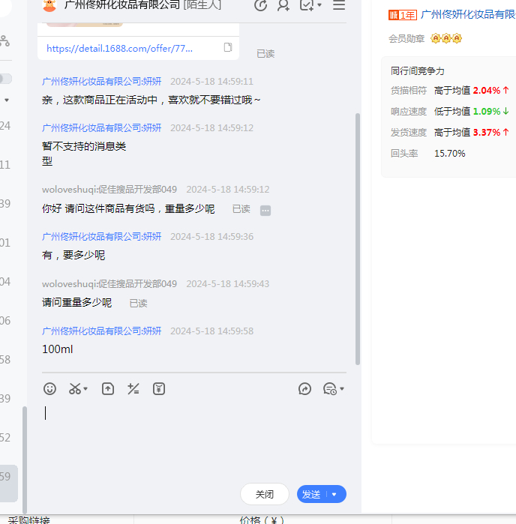The height and width of the screenshot is (524, 516).
Task: Open the detail.1688.com offer link
Action: click(x=120, y=48)
